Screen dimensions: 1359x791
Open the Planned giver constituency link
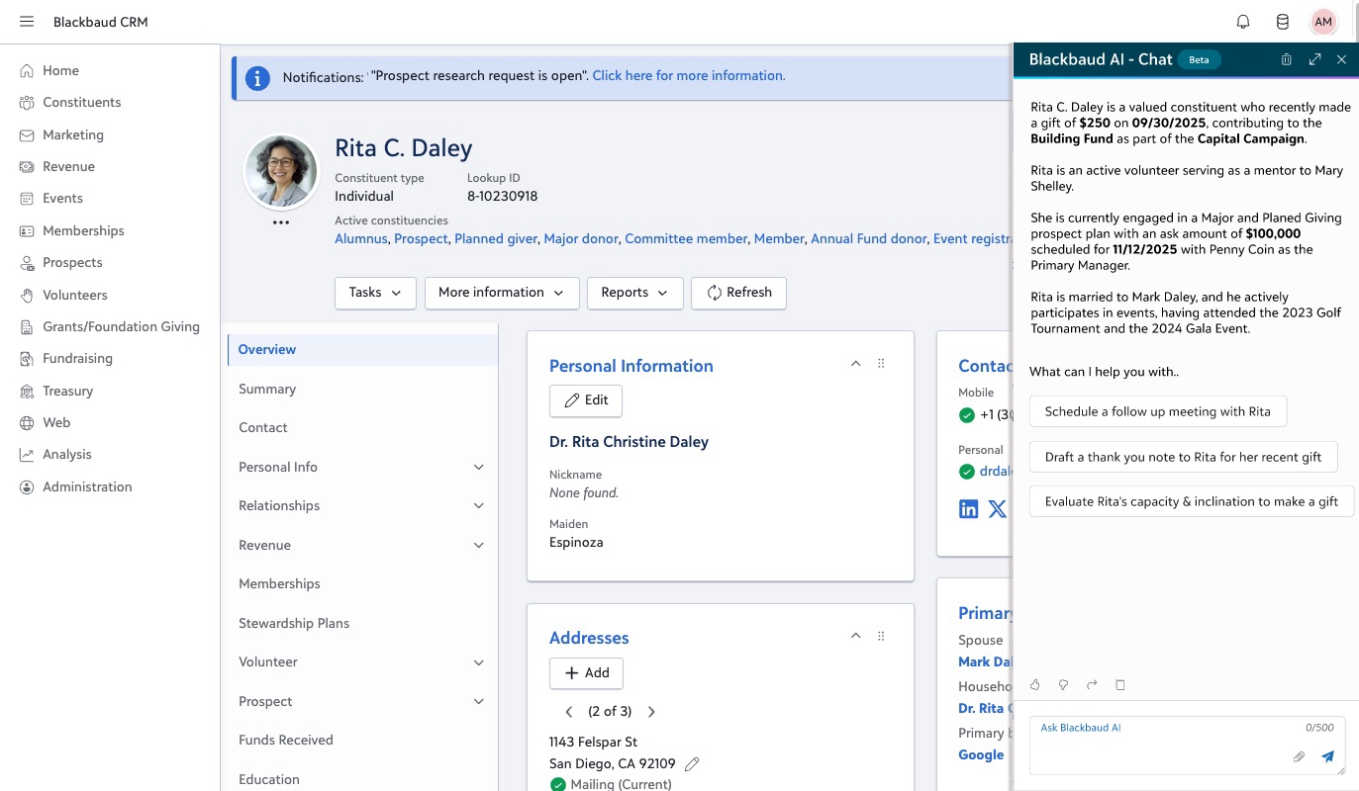point(496,239)
